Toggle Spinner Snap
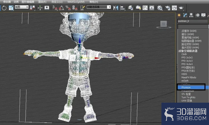The image size is (209, 125). point(75,8)
